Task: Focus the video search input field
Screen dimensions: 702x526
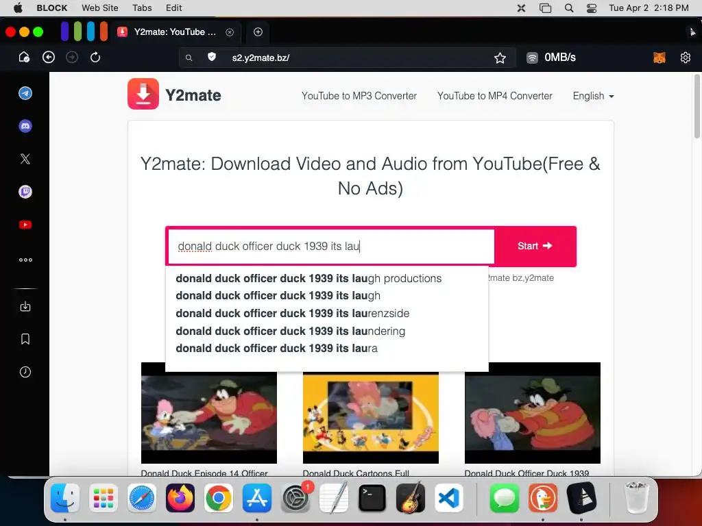Action: pyautogui.click(x=331, y=247)
